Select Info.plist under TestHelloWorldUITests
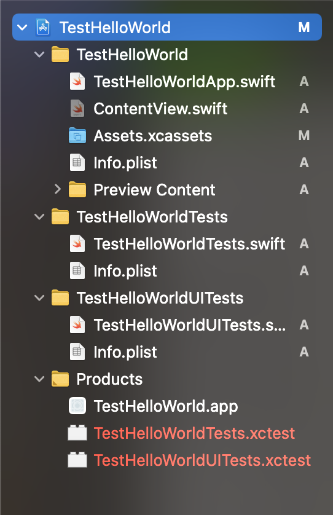This screenshot has width=333, height=515. coord(125,352)
